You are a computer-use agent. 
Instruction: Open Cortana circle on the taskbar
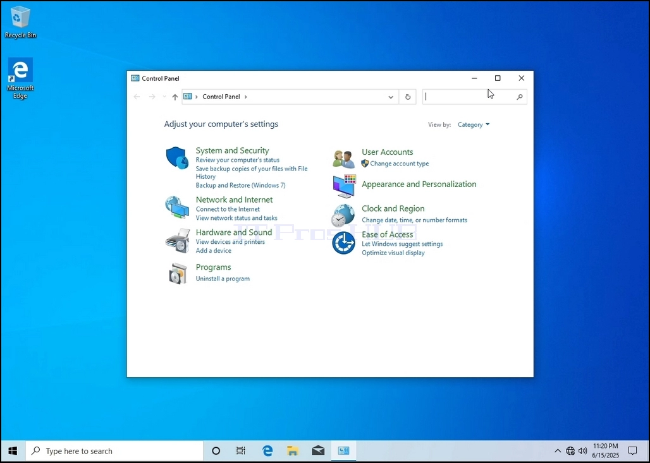216,451
